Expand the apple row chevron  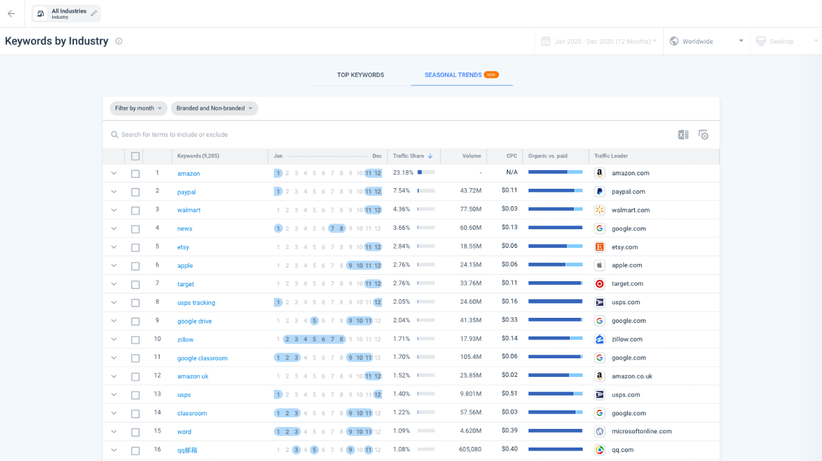[114, 265]
